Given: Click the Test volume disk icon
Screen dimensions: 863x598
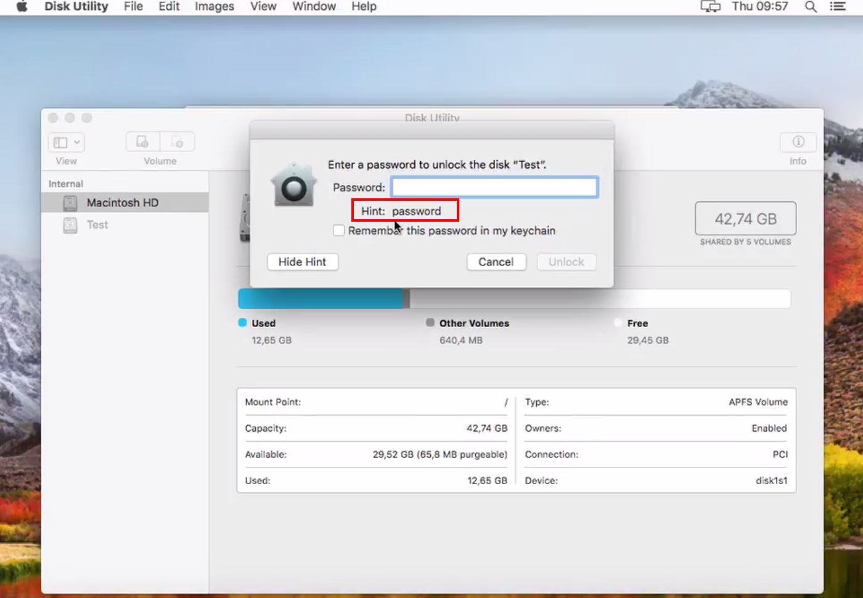Looking at the screenshot, I should pos(70,225).
